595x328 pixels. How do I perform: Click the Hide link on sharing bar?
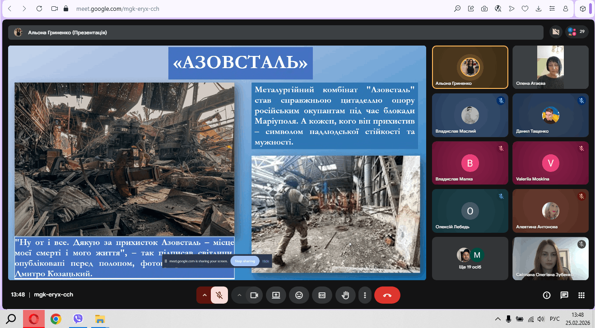pyautogui.click(x=265, y=261)
